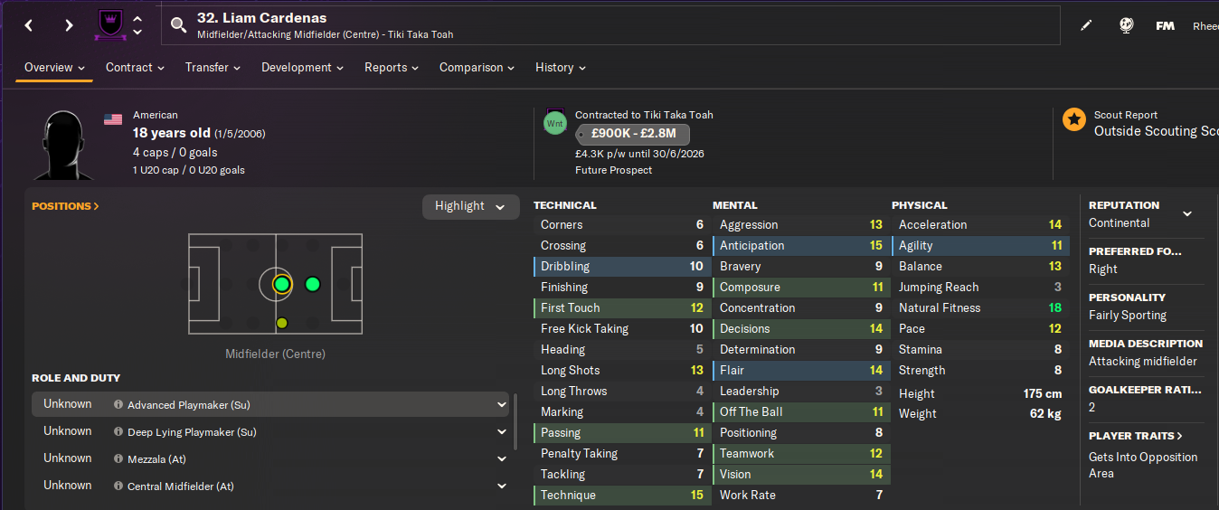This screenshot has height=510, width=1219.
Task: Open the Contract tab menu
Action: 135,68
